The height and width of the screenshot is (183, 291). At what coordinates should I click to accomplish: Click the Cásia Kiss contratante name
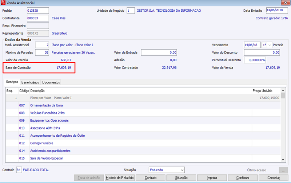59,18
